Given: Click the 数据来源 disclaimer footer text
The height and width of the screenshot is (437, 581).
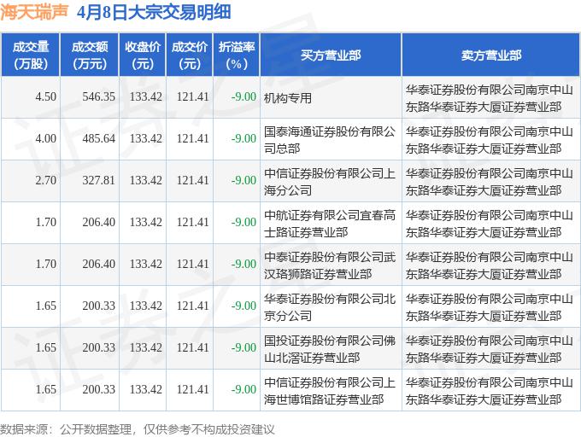Looking at the screenshot, I should click(x=138, y=429).
